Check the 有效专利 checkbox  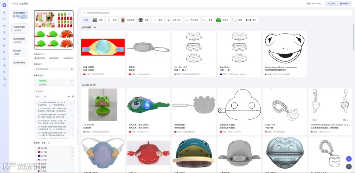36,81
